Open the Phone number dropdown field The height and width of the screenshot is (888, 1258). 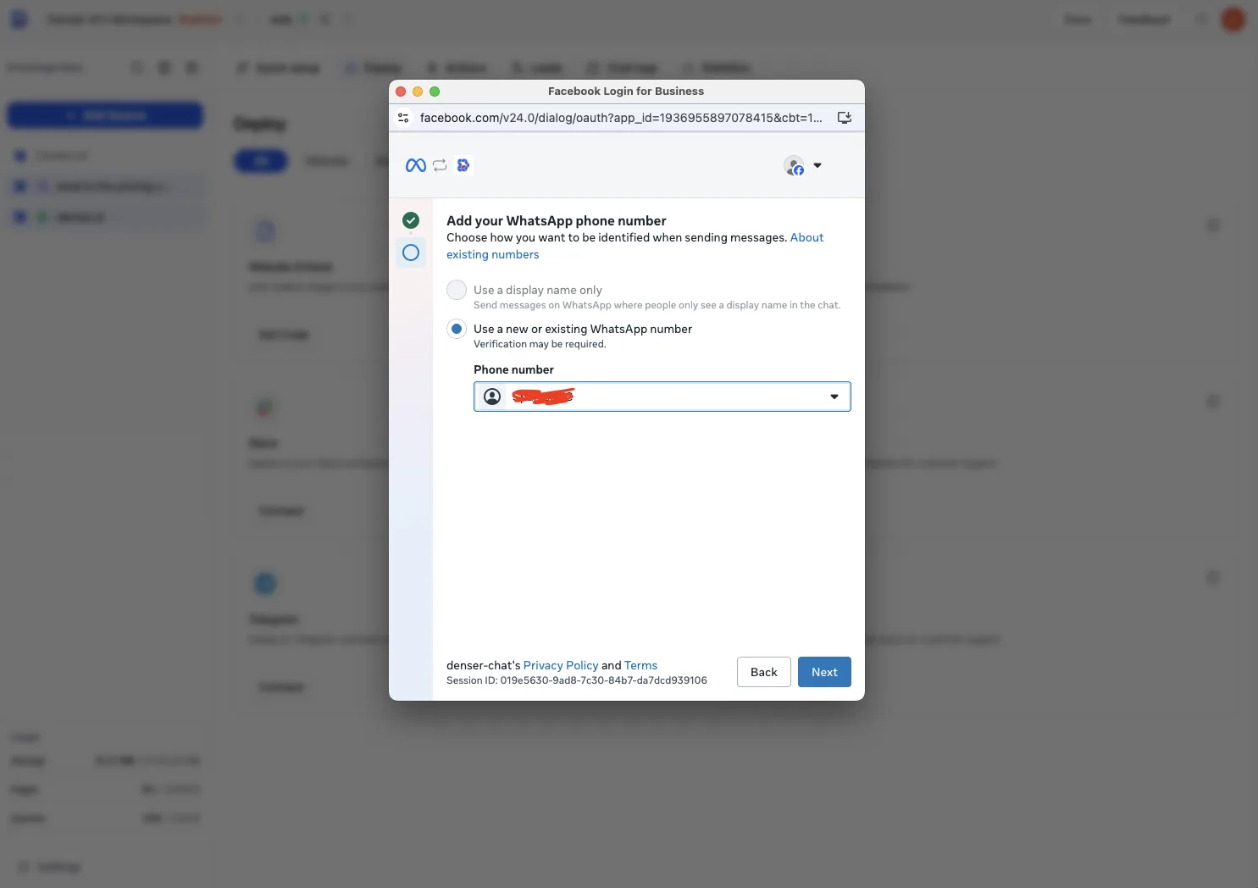(662, 397)
